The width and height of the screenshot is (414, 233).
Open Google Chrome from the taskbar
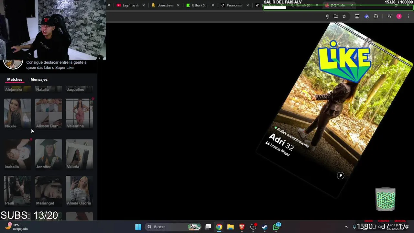click(x=219, y=227)
